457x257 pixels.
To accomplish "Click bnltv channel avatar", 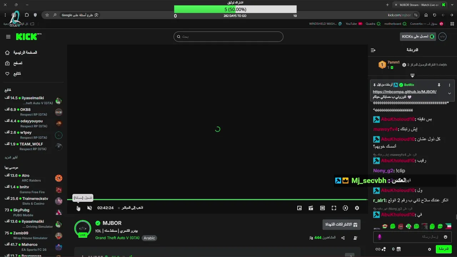I will point(59,190).
